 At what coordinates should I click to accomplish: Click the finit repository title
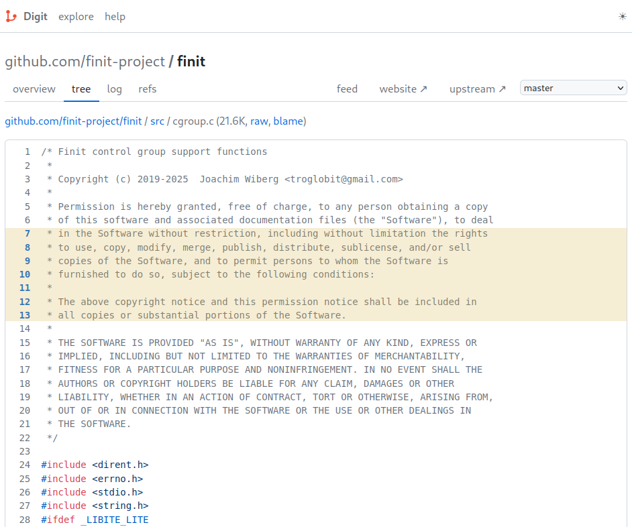click(x=191, y=62)
